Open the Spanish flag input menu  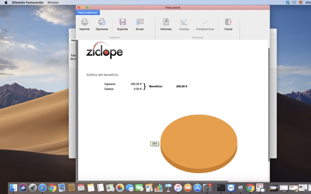301,2
